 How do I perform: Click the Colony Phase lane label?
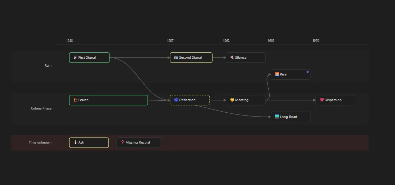click(41, 108)
